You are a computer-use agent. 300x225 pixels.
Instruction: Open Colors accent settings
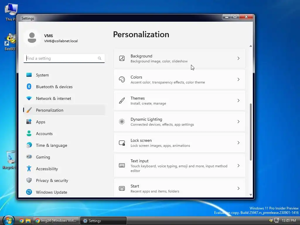point(180,79)
